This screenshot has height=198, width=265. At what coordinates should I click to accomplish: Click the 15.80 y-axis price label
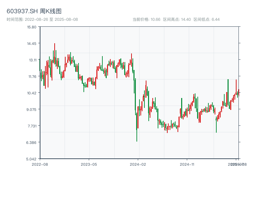tap(31, 27)
